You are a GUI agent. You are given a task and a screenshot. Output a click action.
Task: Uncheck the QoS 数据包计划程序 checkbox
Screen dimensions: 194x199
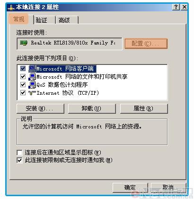coord(23,85)
